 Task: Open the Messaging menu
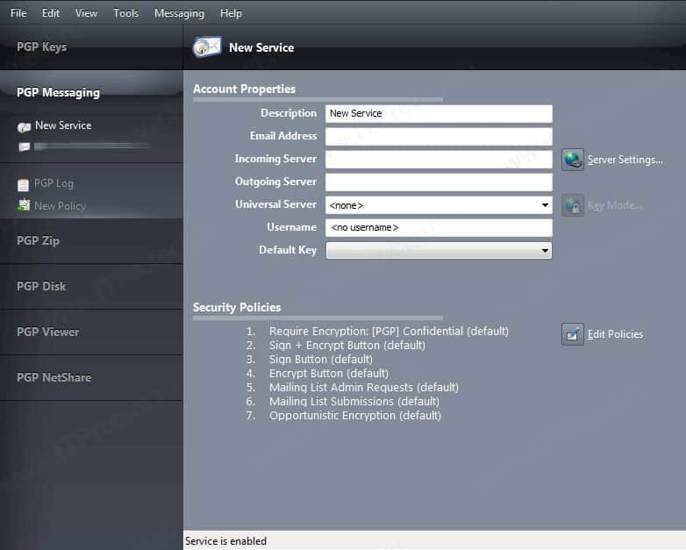(179, 13)
